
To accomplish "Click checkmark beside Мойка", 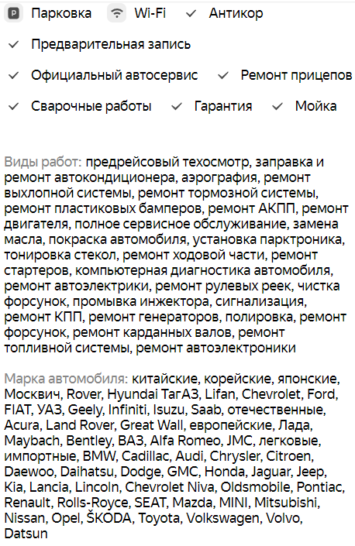I will pos(277,106).
